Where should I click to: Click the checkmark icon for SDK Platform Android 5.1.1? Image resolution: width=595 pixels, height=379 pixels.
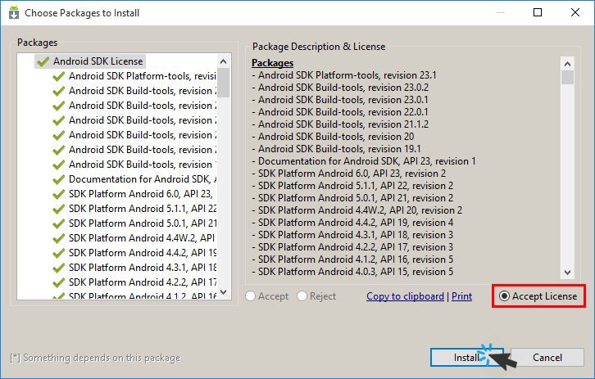pyautogui.click(x=58, y=209)
